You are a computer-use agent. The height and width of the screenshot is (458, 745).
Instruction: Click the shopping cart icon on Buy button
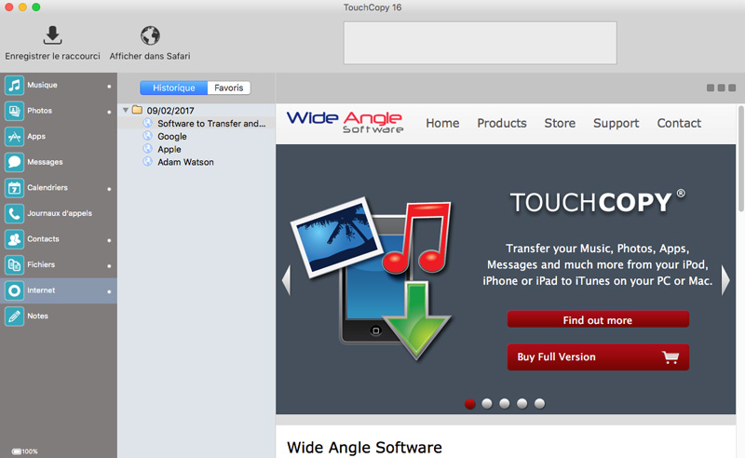pos(670,357)
